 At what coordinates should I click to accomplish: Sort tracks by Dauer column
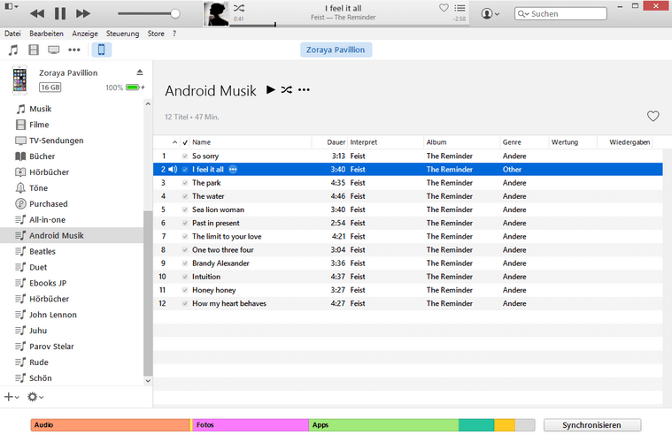point(336,142)
